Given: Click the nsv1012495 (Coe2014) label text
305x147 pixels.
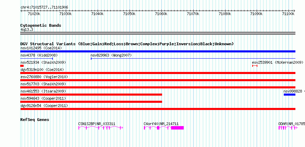Looking at the screenshot, I should point(41,48).
